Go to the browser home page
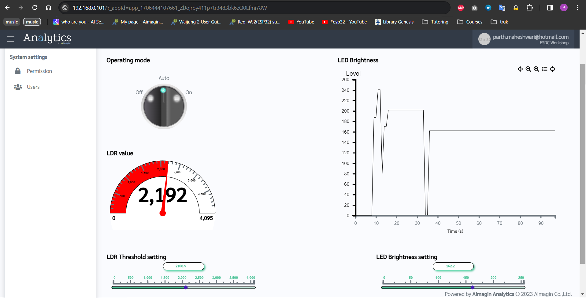The height and width of the screenshot is (298, 586). (48, 8)
